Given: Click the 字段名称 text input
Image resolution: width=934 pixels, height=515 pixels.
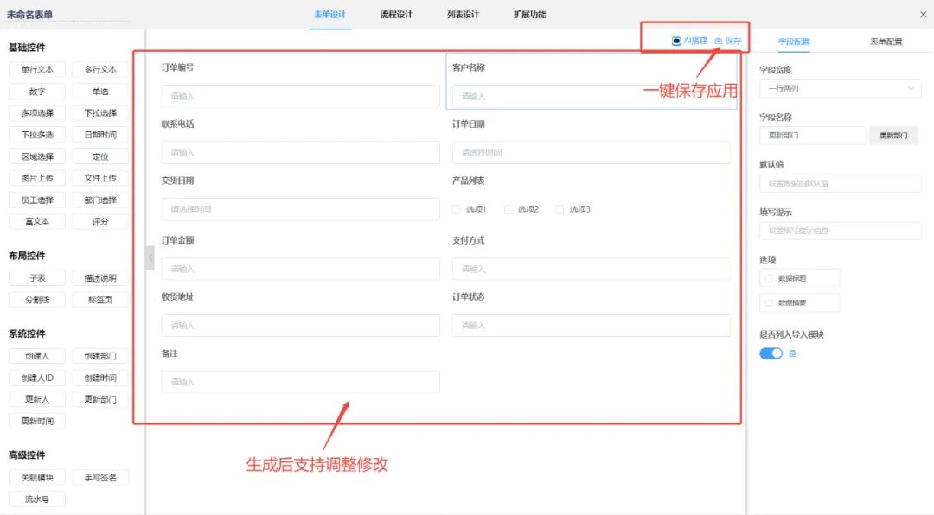Looking at the screenshot, I should (812, 136).
